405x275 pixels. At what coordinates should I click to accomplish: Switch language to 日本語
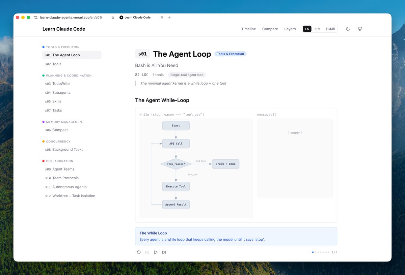(x=330, y=29)
